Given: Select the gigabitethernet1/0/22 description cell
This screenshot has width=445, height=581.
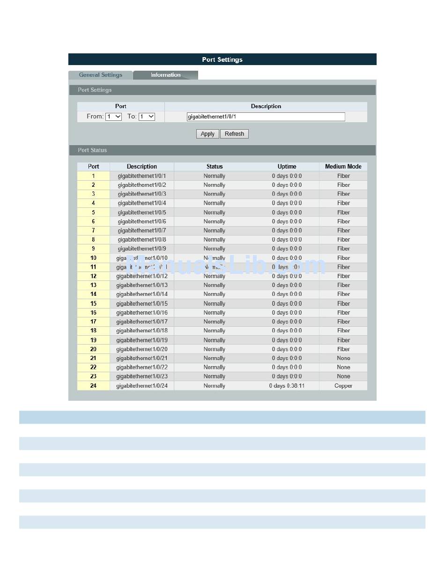Looking at the screenshot, I should point(142,367).
